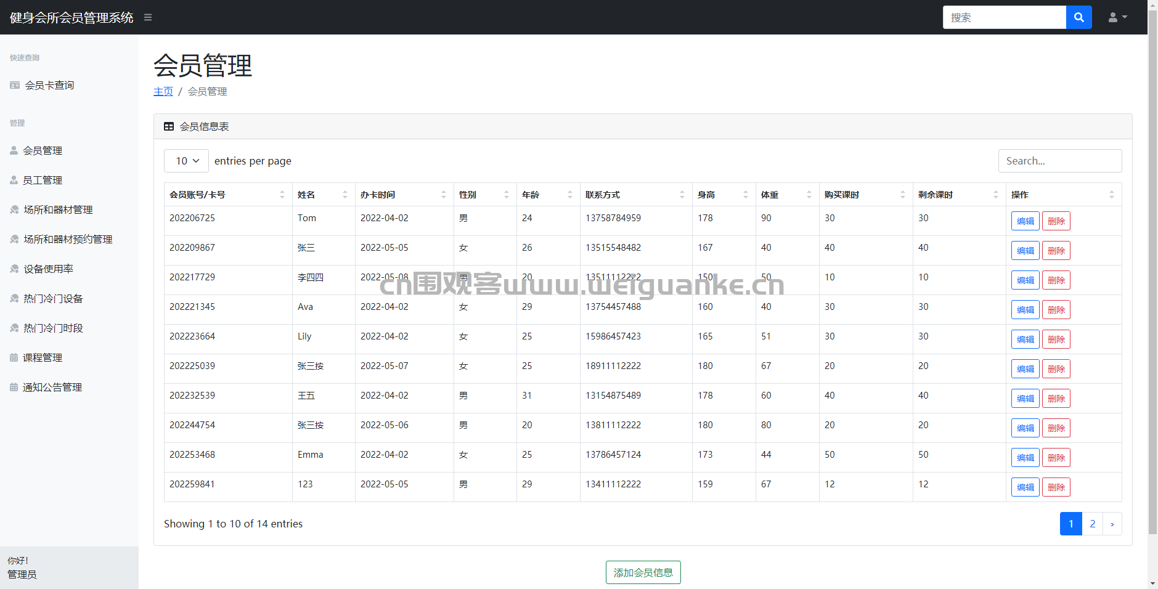Sort by 办卡时间 column

coord(404,195)
